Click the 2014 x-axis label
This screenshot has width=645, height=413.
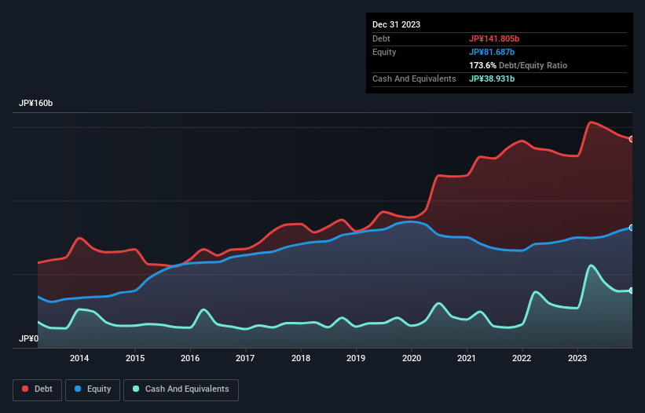point(79,358)
